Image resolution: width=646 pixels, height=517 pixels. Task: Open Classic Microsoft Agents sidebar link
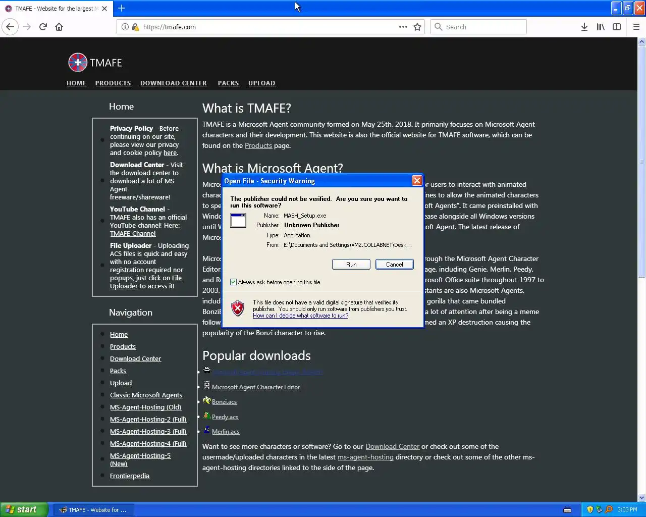pyautogui.click(x=146, y=395)
